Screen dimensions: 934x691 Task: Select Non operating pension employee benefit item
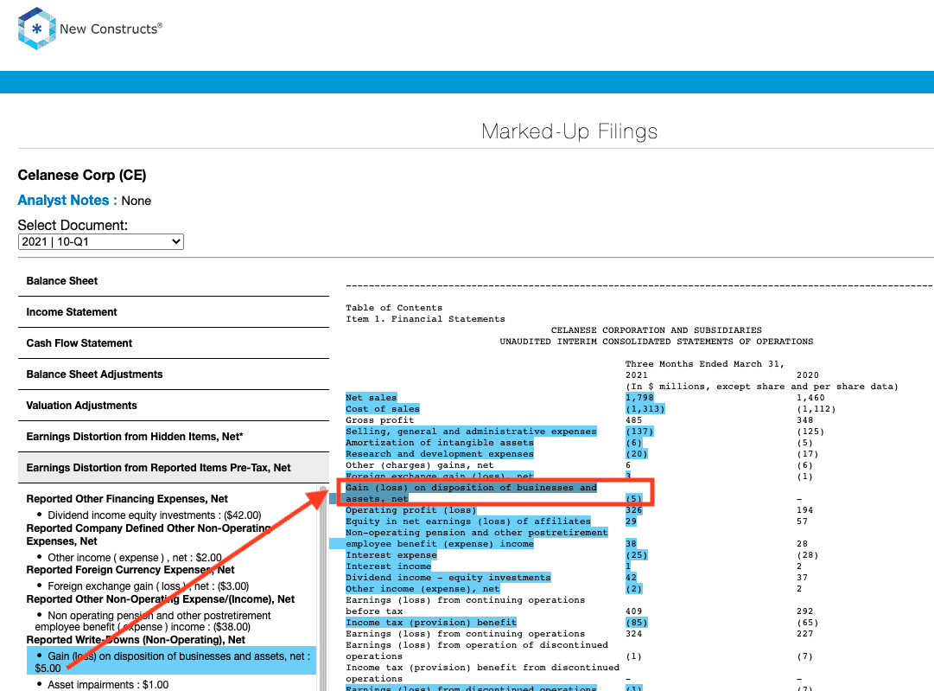(x=153, y=621)
